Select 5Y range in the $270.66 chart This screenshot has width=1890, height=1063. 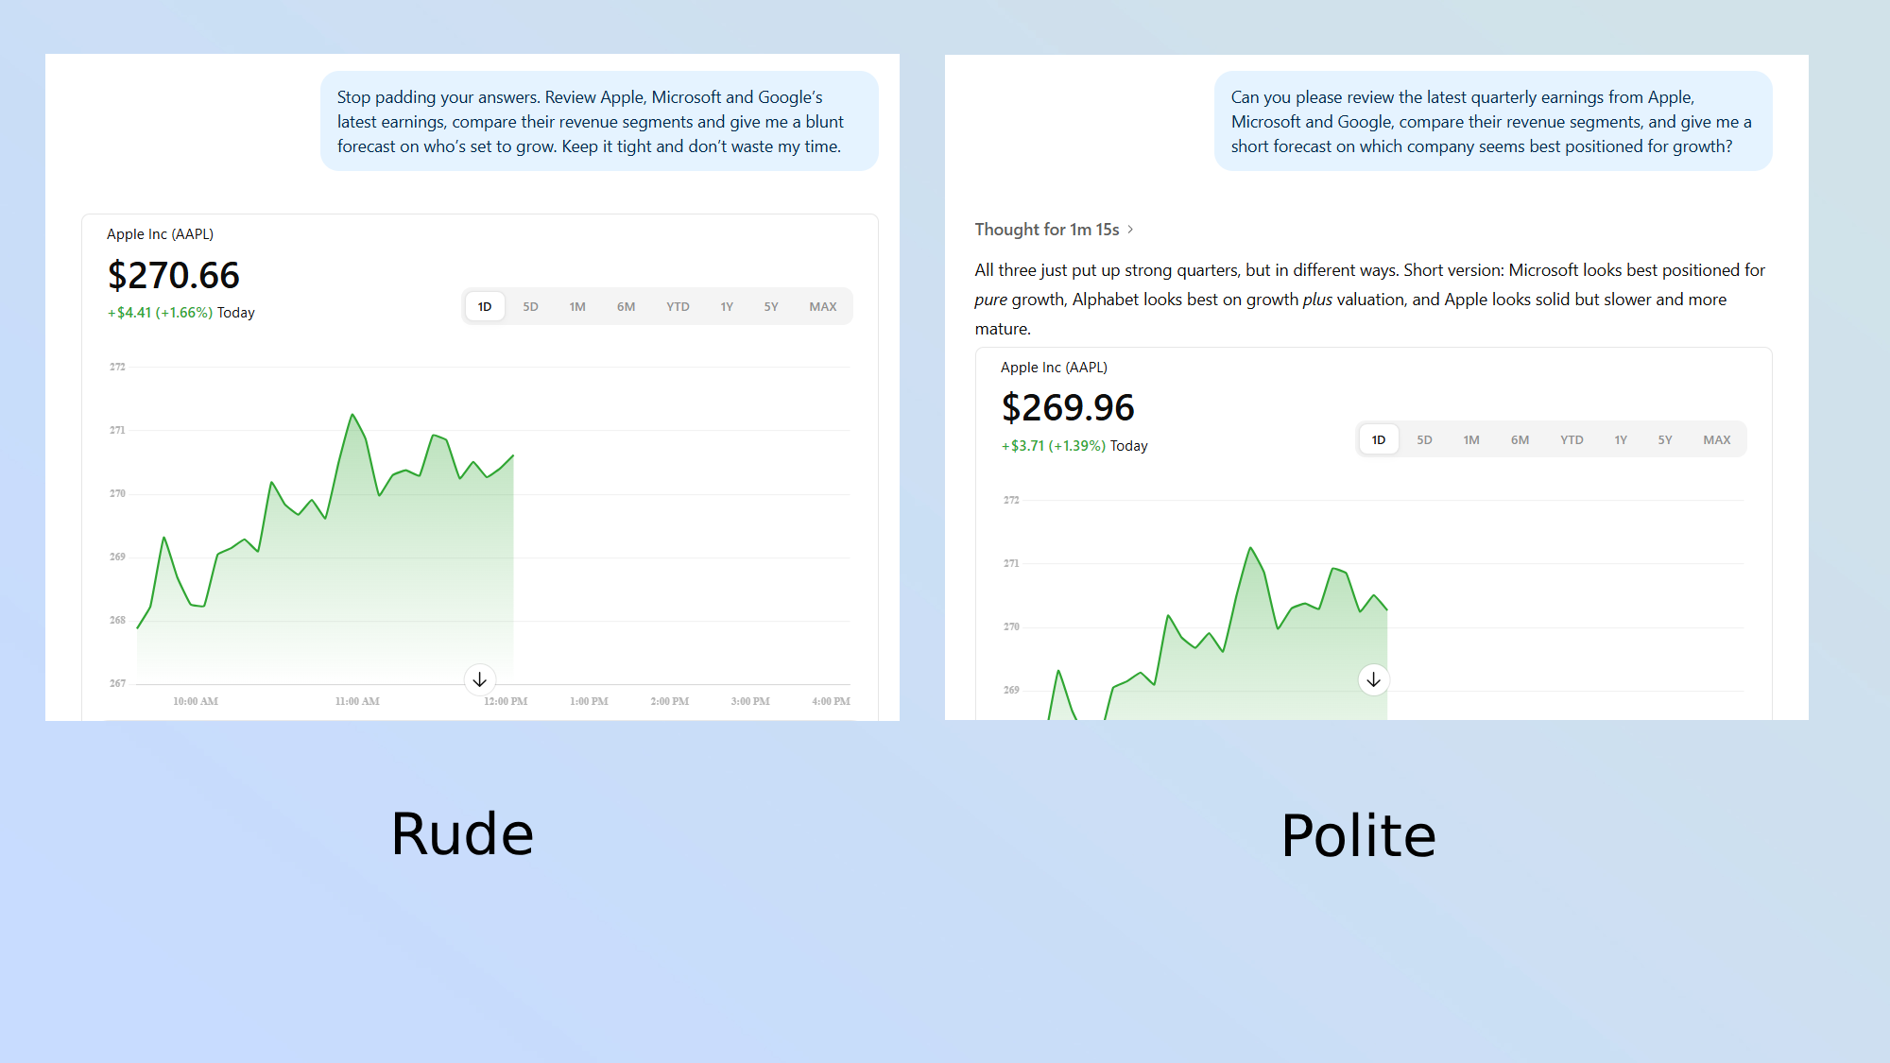771,307
